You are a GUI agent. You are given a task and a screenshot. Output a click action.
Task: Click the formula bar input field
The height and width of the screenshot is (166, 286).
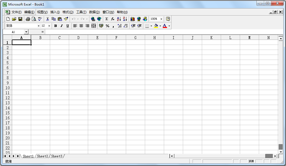point(164,32)
